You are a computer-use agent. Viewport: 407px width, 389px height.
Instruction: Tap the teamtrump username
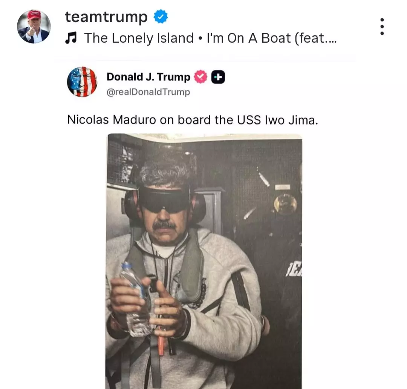point(106,17)
